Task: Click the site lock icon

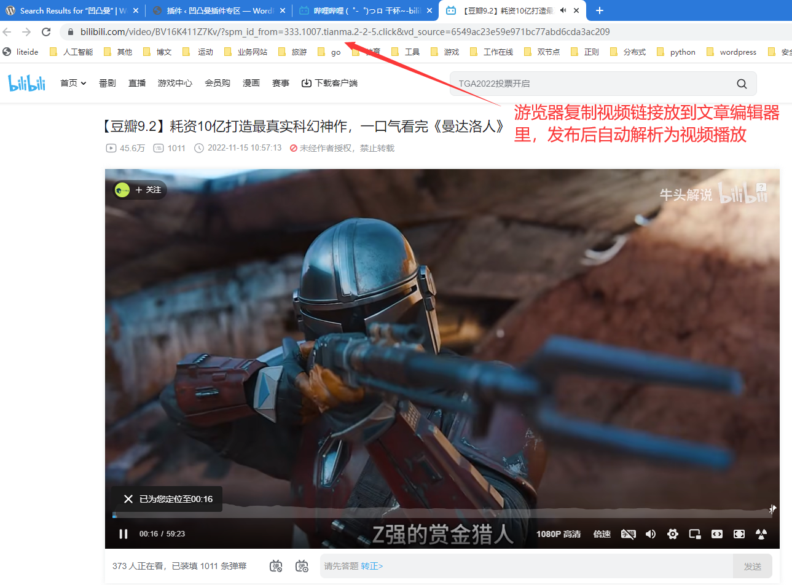Action: tap(71, 32)
